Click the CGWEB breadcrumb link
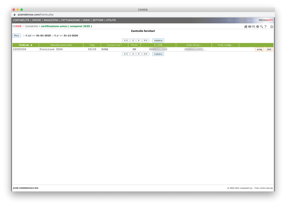 [17, 26]
